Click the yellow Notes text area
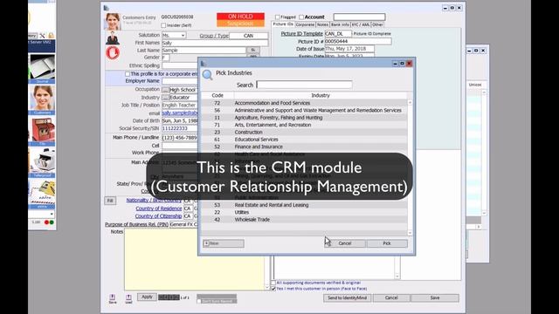 click(194, 260)
